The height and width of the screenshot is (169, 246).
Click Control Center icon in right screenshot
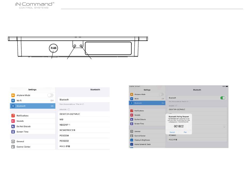[x=132, y=136]
